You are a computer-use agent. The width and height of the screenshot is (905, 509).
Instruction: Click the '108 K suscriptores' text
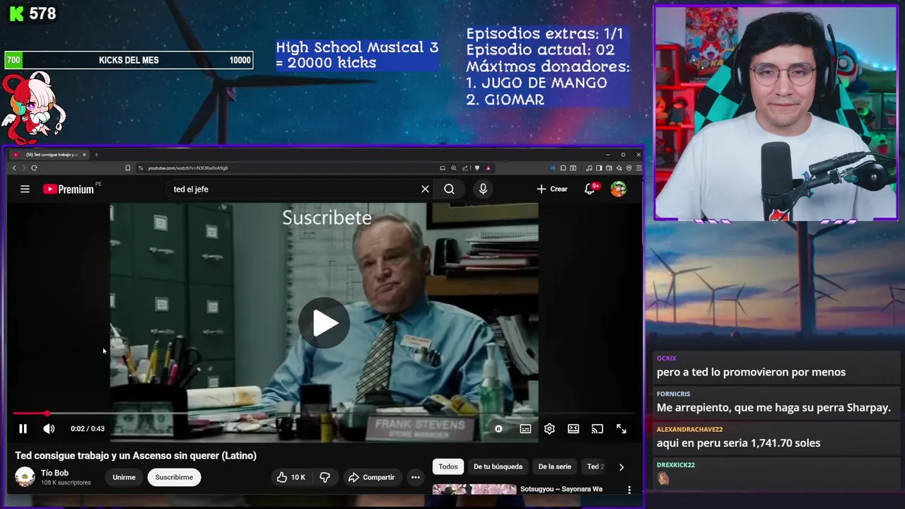point(66,483)
